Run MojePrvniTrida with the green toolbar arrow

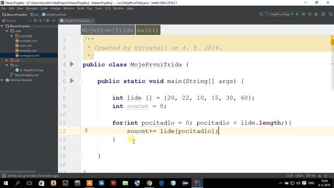pyautogui.click(x=297, y=14)
